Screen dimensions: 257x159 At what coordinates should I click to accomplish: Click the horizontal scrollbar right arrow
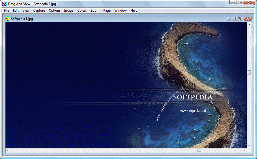(245, 150)
